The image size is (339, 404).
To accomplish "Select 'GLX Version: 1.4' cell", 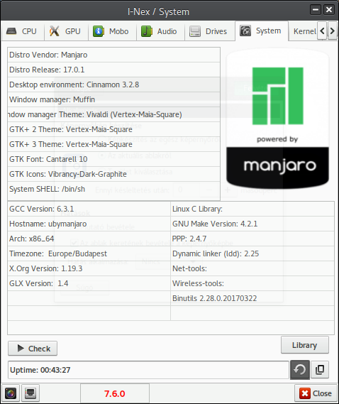I will 89,284.
